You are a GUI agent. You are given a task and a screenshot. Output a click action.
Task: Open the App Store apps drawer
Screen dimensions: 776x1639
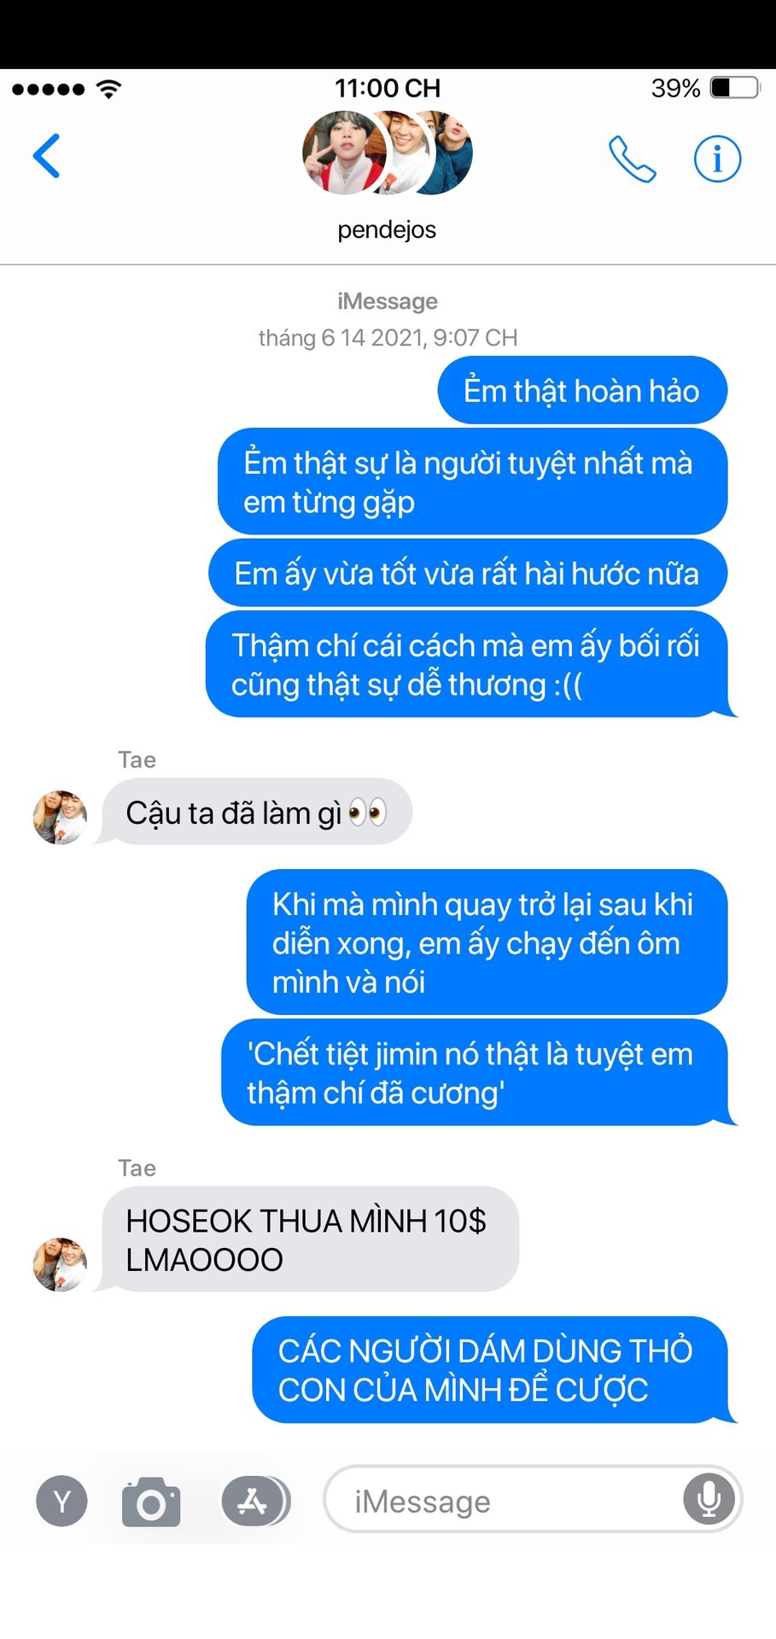[x=255, y=1501]
